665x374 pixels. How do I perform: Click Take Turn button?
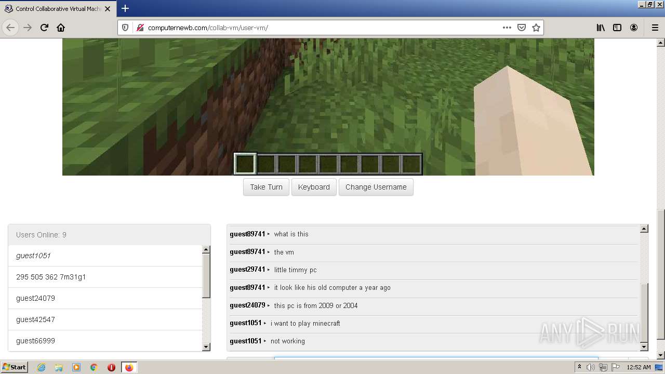[x=266, y=187]
